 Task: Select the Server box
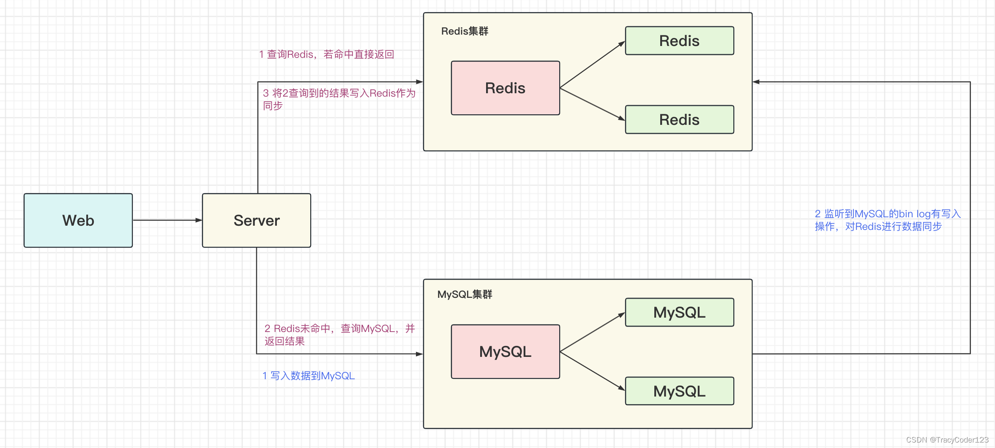pyautogui.click(x=257, y=220)
